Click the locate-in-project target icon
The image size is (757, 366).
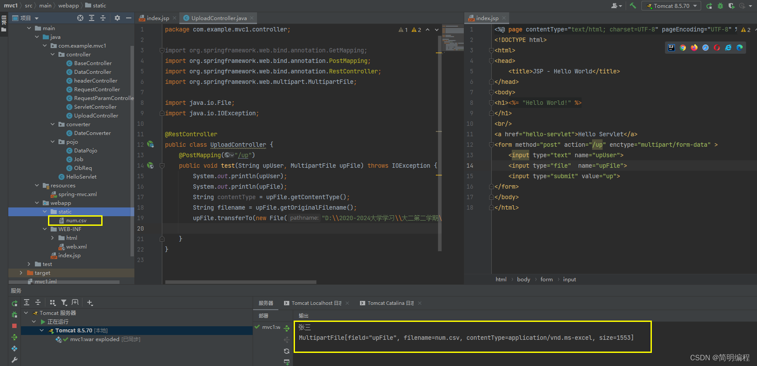(80, 18)
